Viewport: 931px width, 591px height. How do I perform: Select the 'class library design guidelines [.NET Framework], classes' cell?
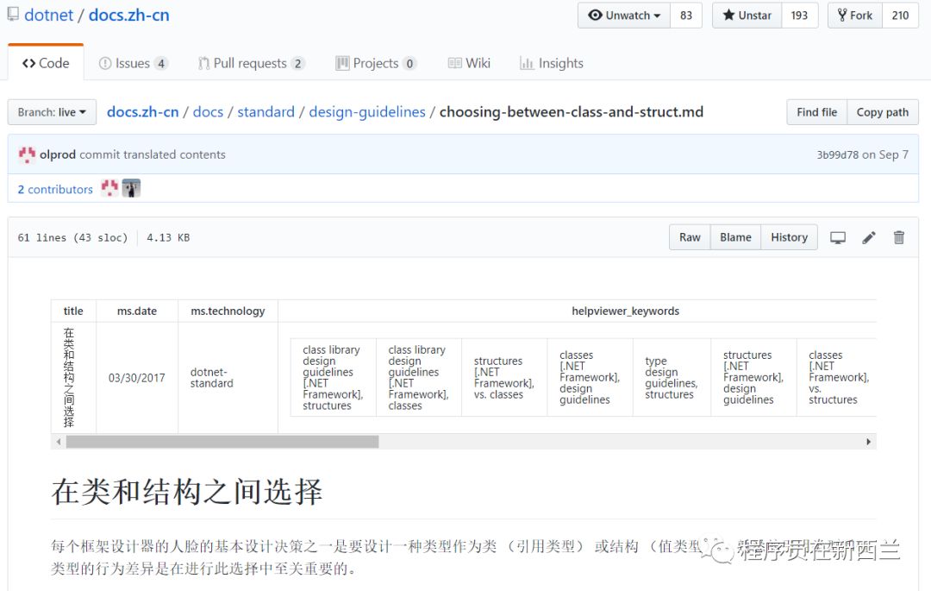pyautogui.click(x=419, y=378)
